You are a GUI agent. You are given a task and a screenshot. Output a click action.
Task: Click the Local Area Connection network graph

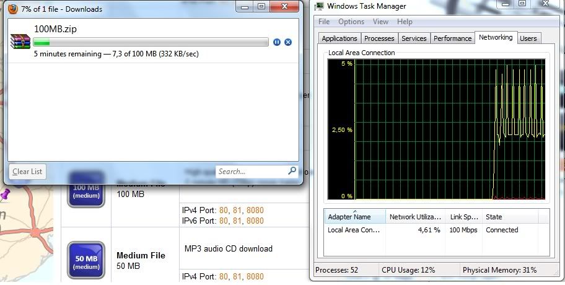coord(436,129)
